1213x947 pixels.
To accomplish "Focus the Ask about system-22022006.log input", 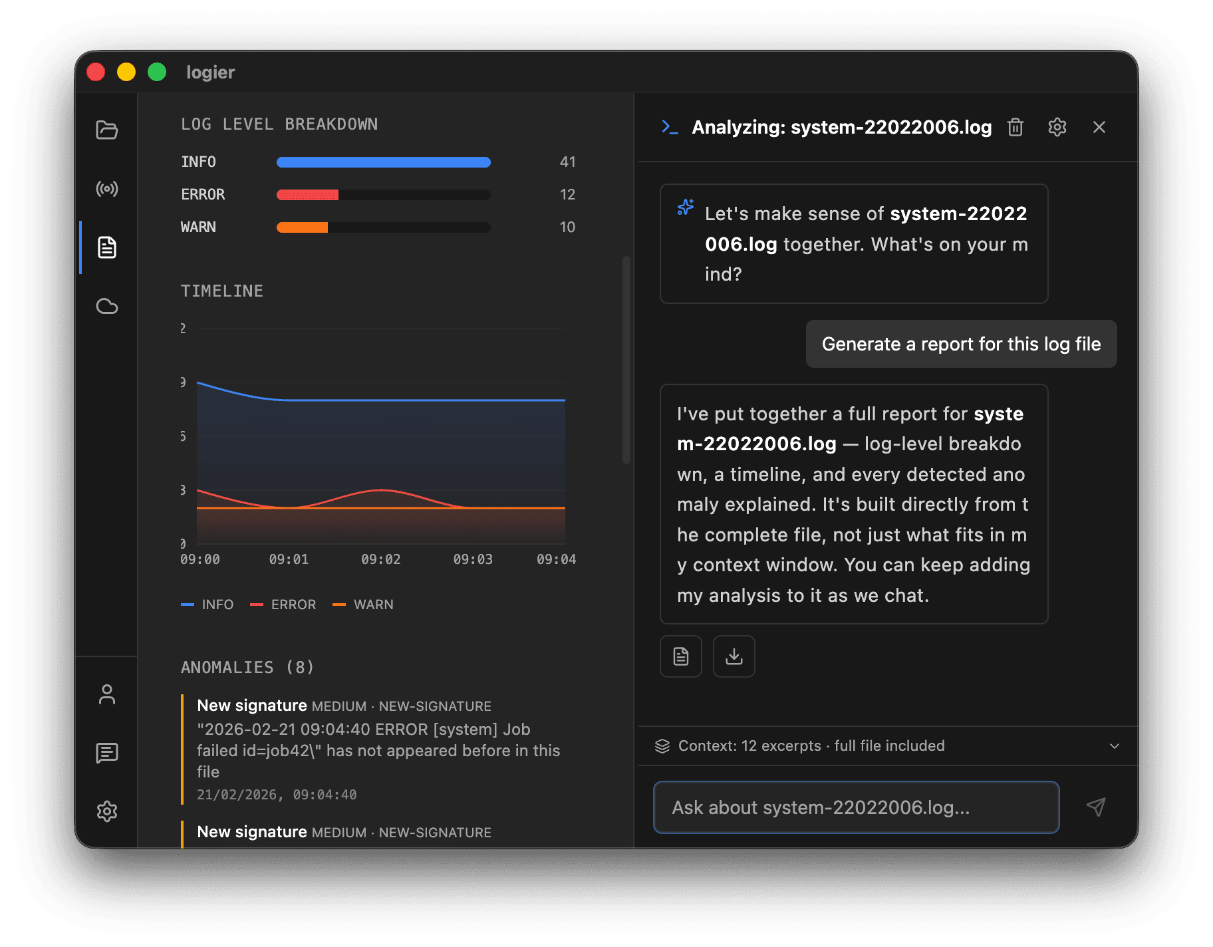I will point(856,807).
